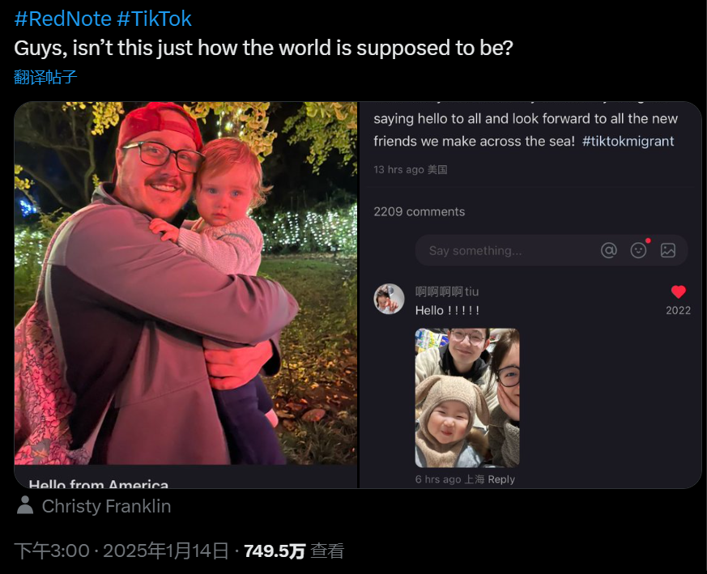Open the man and baby photo
Image resolution: width=707 pixels, height=574 pixels.
[x=185, y=283]
